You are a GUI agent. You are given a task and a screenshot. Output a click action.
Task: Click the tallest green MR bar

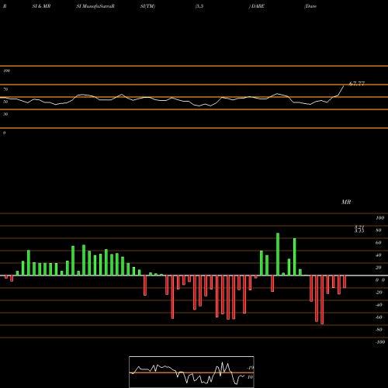(x=278, y=255)
